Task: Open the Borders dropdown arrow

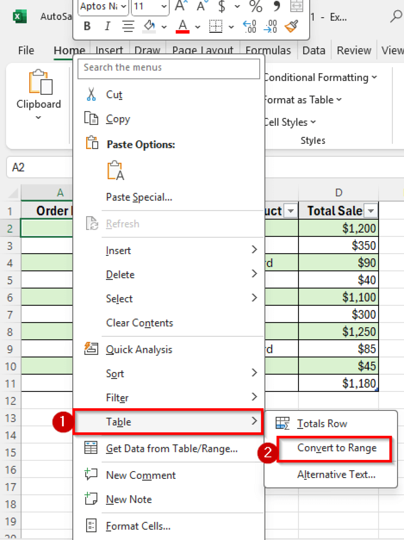Action: point(231,26)
